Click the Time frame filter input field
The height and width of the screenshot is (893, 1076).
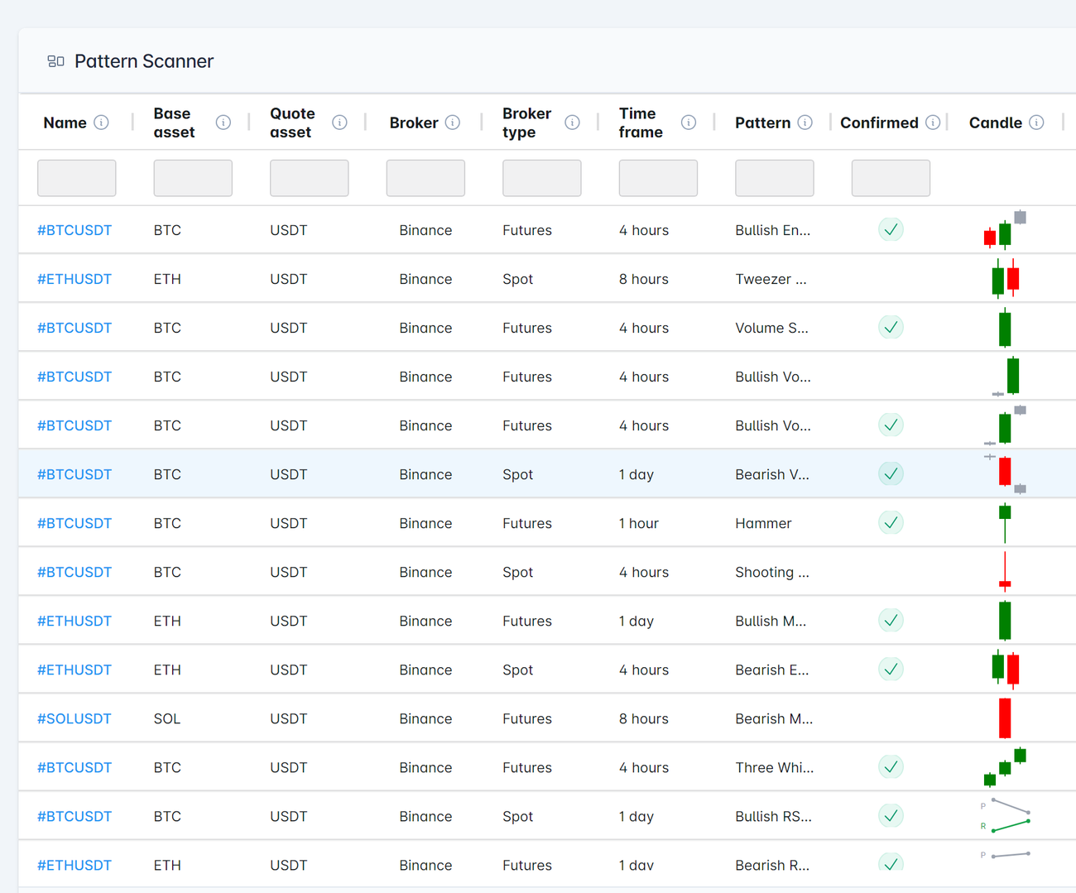click(x=658, y=178)
